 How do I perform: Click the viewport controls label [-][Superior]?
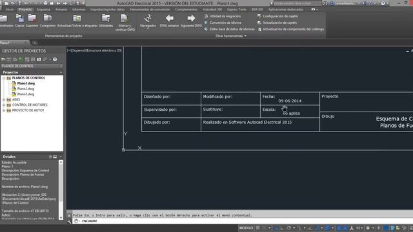(x=94, y=50)
